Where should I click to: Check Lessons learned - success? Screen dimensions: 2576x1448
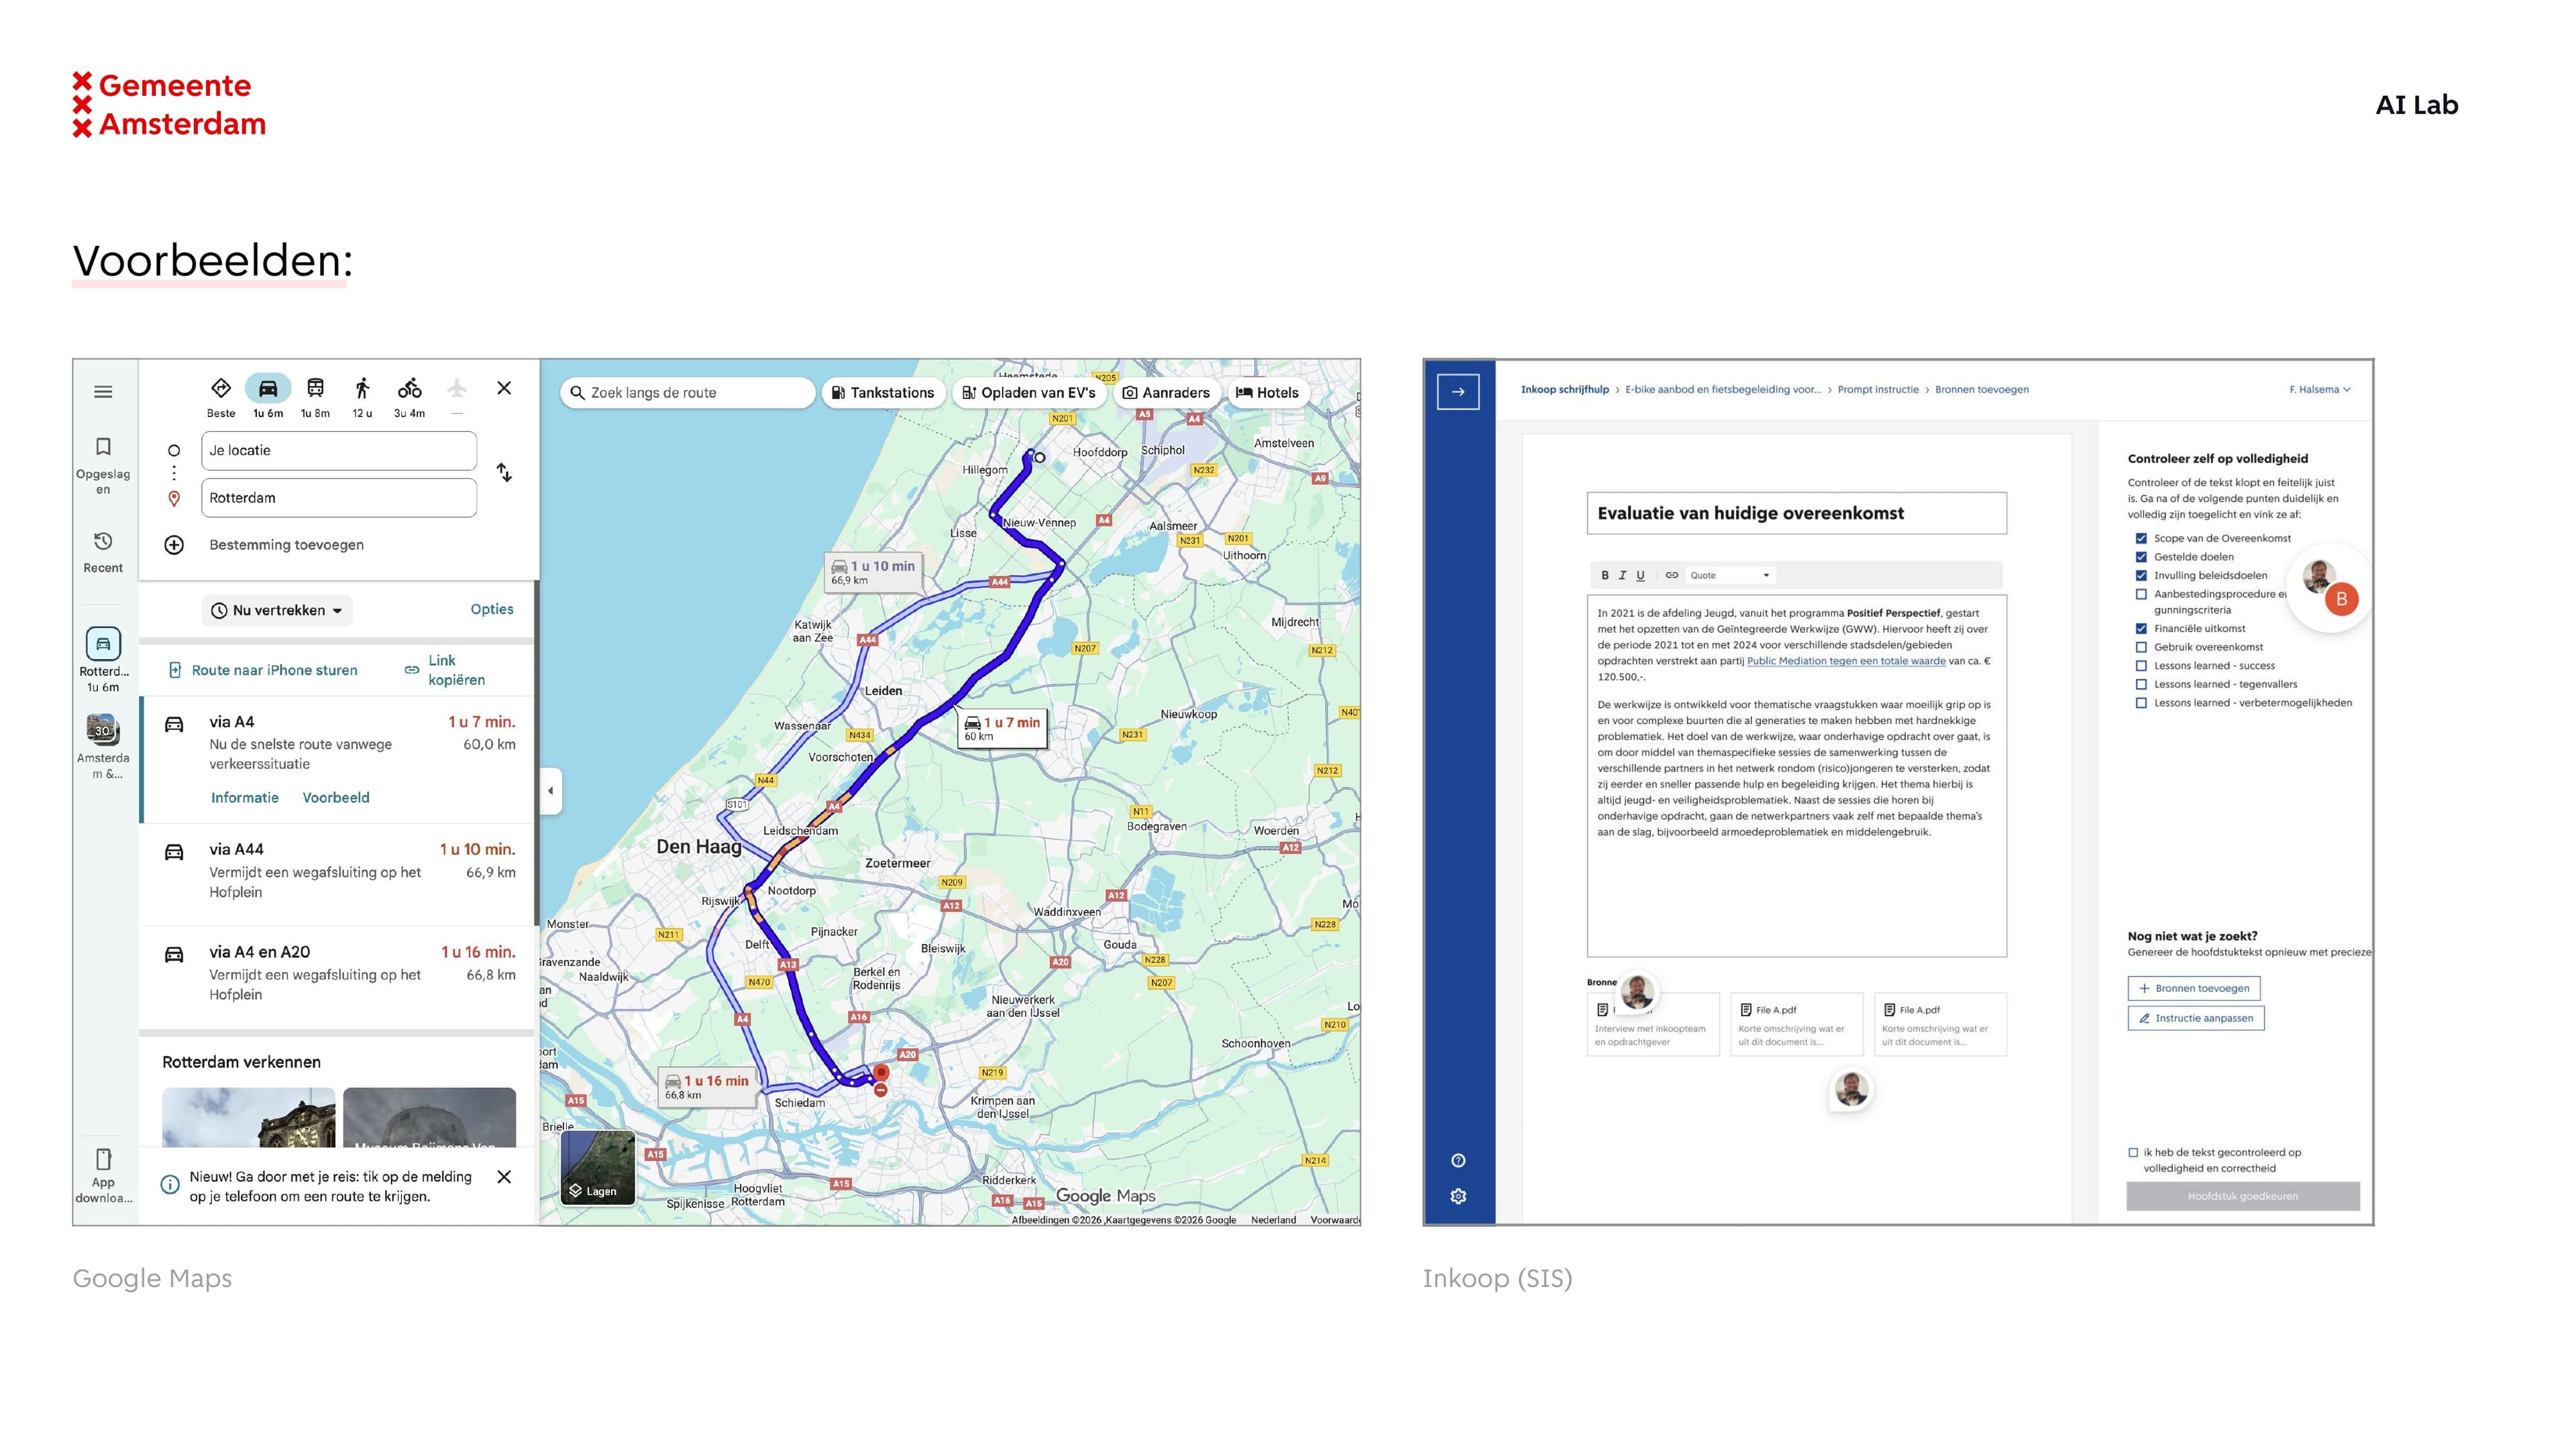click(x=2141, y=666)
